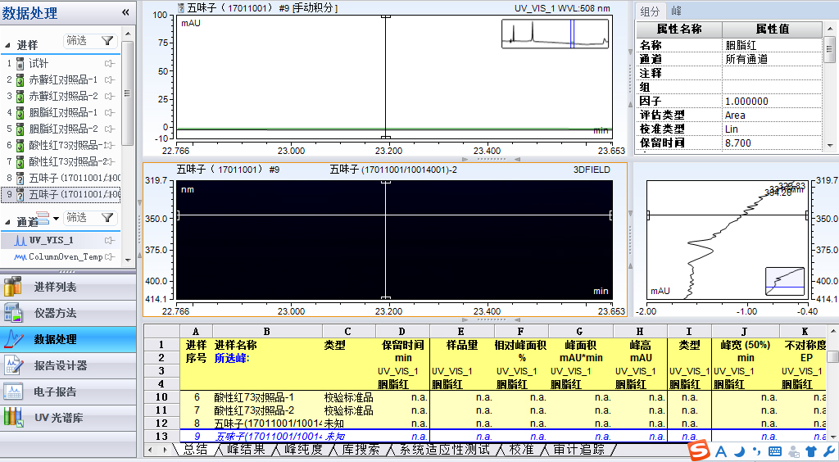Click the filter funnel in 通道 section
839x462 pixels.
point(107,218)
